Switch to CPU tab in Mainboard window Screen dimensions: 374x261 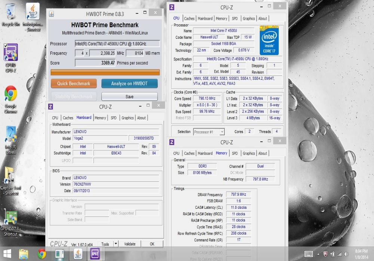55,118
